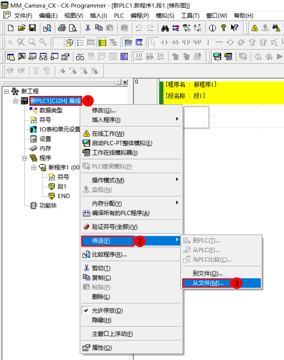Select the new coil circle tool
This screenshot has width=284, height=360.
(230, 43)
